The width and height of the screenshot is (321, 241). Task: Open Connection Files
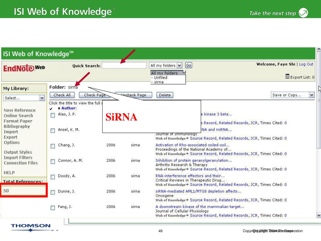[21, 163]
